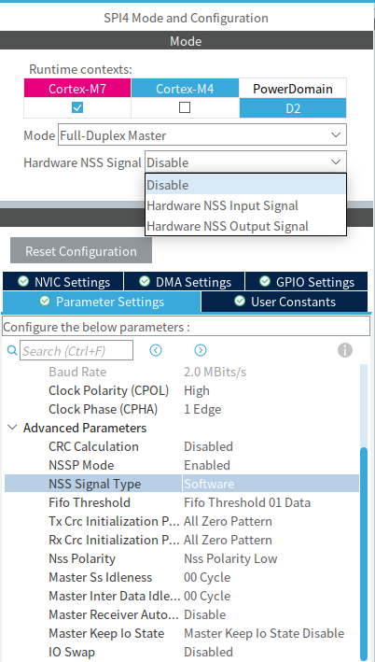Click the GPIO Settings green check icon
This screenshot has height=662, width=375.
tap(265, 281)
